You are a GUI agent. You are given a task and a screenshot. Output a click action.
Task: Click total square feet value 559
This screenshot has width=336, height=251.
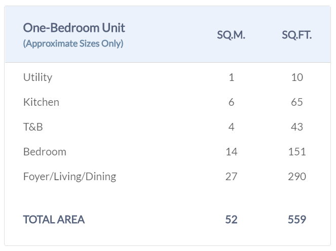[x=297, y=220]
